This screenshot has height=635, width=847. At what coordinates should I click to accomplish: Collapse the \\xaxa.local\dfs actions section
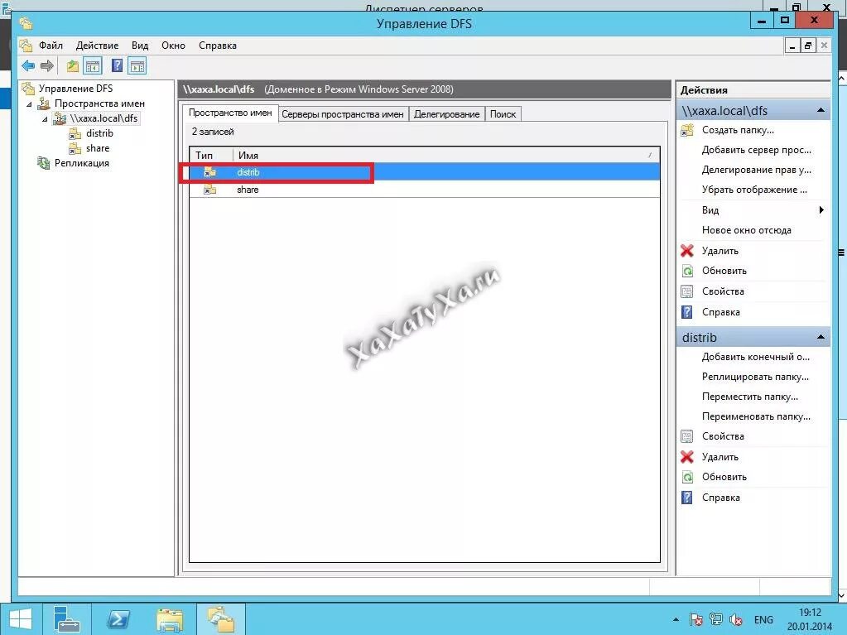point(821,110)
